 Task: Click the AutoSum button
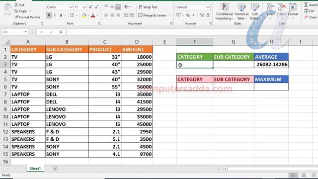coord(311,4)
